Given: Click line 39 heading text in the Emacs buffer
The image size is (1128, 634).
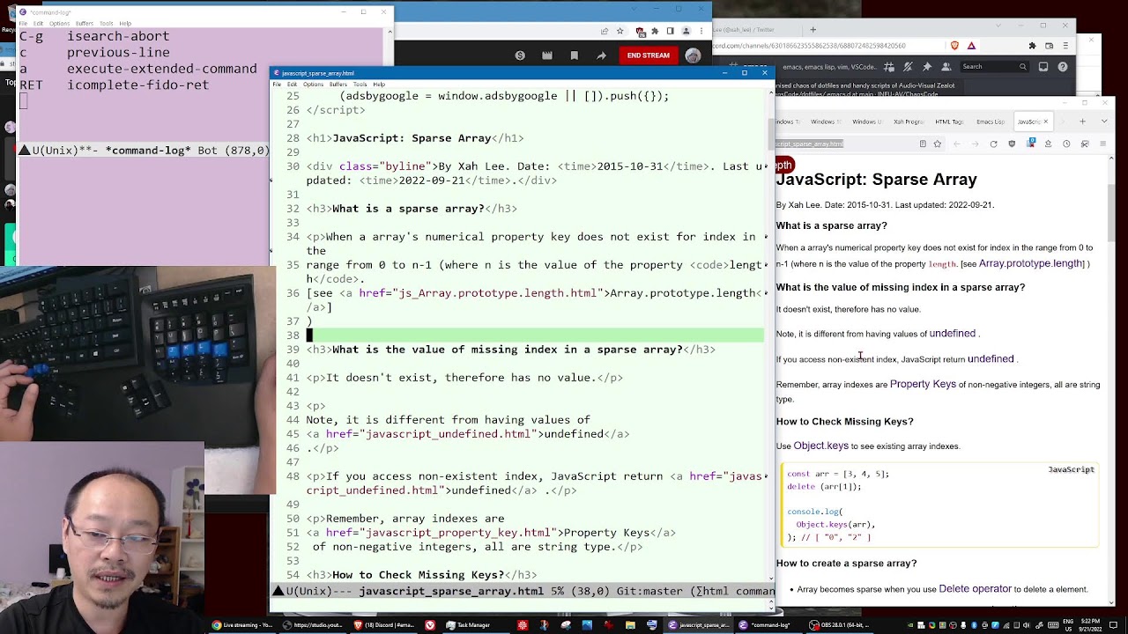Looking at the screenshot, I should point(508,350).
